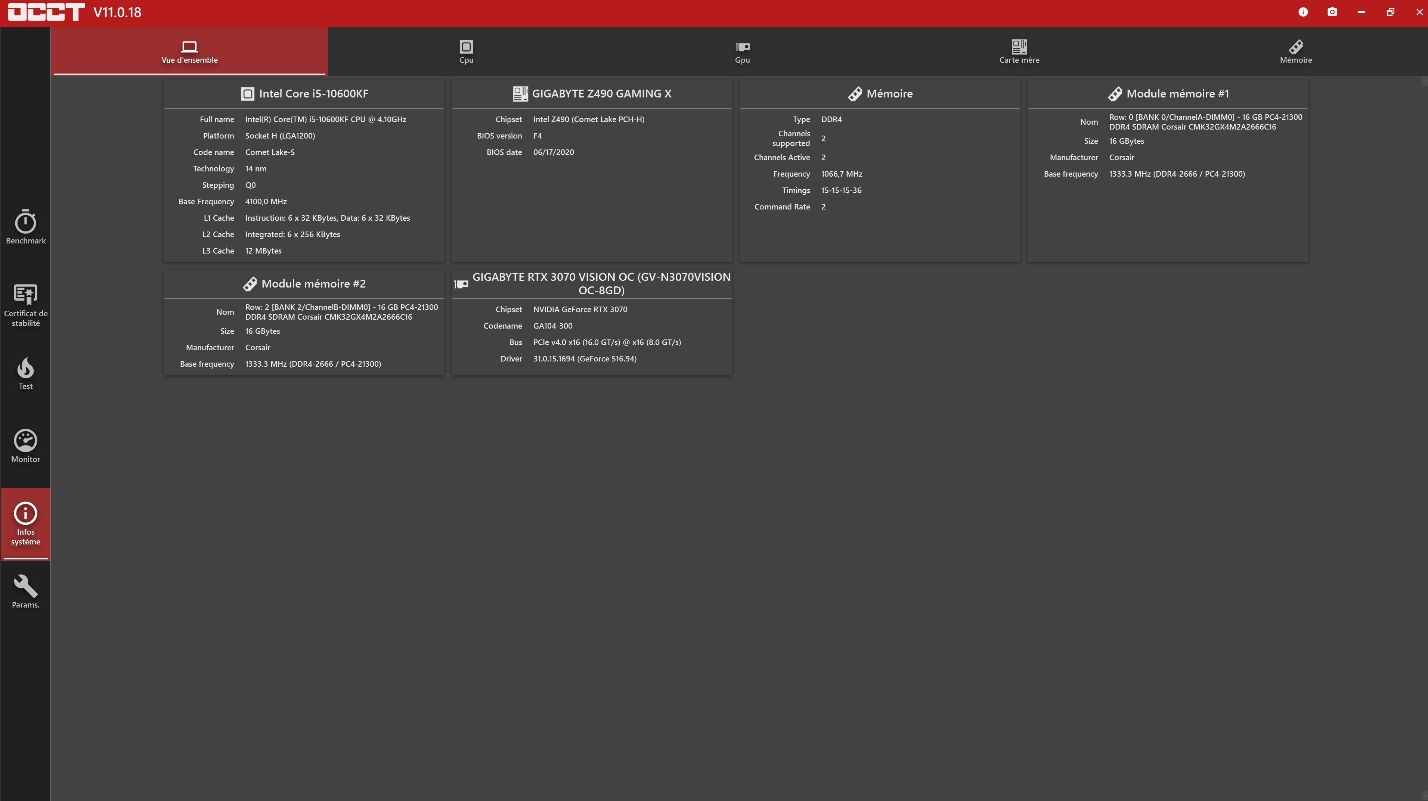Open the Monitor gauge section
The width and height of the screenshot is (1428, 801).
tap(25, 446)
